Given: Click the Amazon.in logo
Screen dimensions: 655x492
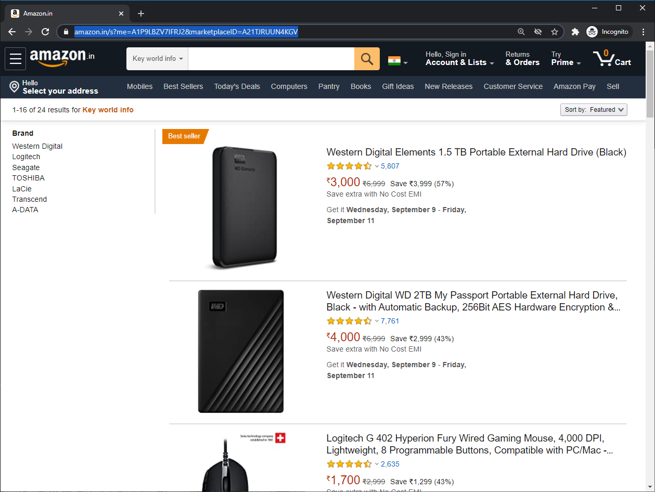Looking at the screenshot, I should click(x=62, y=57).
